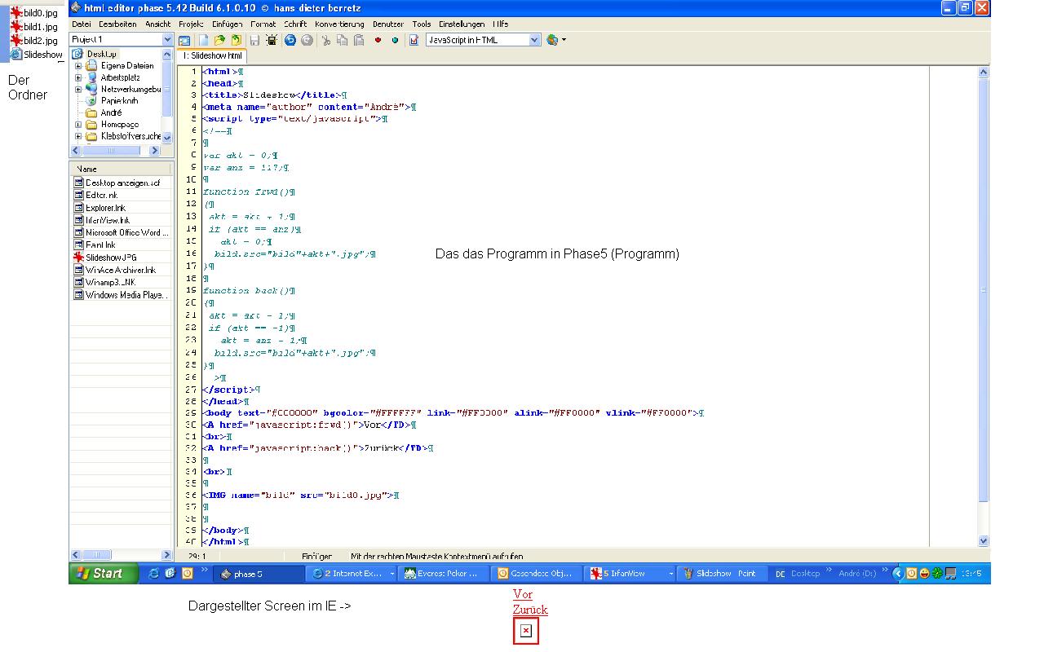1044x652 pixels.
Task: Select Windows Media Player entry in file list
Action: click(119, 295)
